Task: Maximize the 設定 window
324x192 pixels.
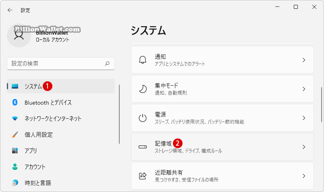Action: [x=296, y=7]
